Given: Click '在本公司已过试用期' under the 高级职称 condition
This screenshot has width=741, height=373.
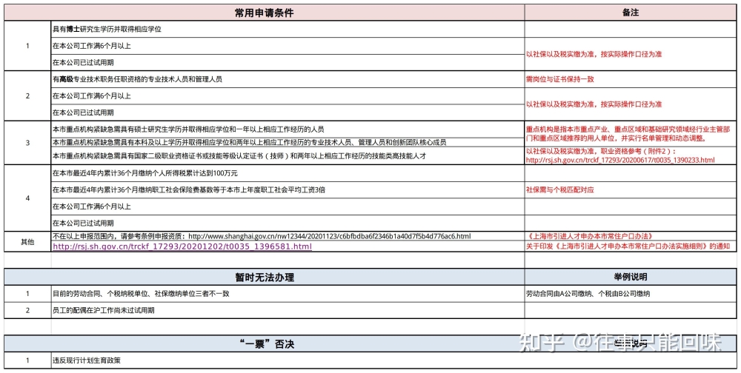Looking at the screenshot, I should pos(288,112).
